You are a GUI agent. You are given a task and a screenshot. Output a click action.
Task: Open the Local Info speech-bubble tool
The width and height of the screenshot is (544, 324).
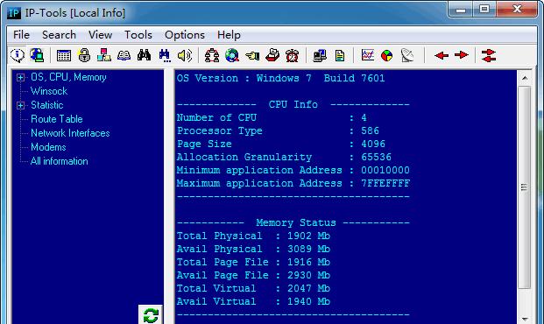(18, 55)
